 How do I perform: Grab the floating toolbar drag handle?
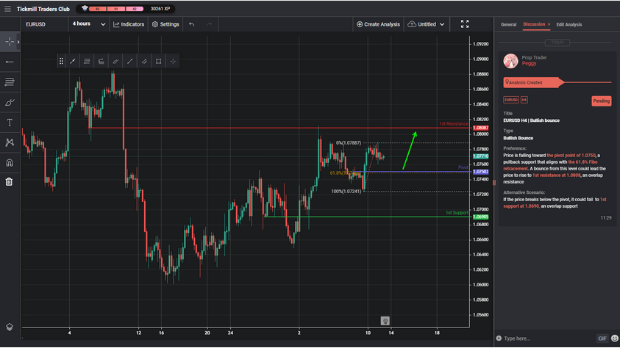tap(61, 61)
